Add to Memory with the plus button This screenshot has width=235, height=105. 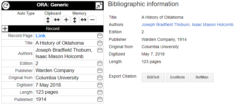point(66,20)
